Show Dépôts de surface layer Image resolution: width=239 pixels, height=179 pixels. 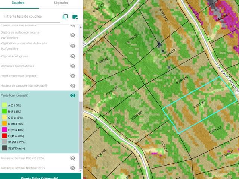pos(73,35)
